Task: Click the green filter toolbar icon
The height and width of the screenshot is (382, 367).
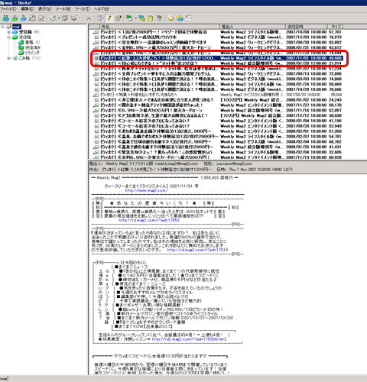Action: (129, 18)
